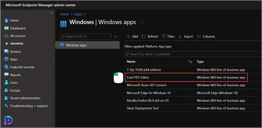Image resolution: width=262 pixels, height=128 pixels.
Task: Click the Columns layout icon
Action: click(199, 36)
